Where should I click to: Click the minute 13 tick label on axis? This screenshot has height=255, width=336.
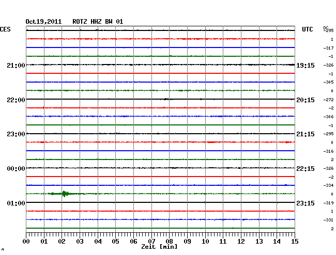(x=259, y=242)
